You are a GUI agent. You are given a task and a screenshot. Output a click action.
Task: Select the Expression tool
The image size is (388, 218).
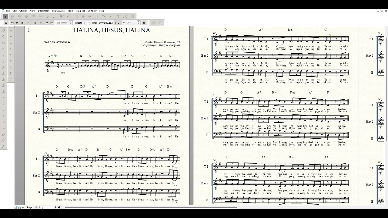90,16
